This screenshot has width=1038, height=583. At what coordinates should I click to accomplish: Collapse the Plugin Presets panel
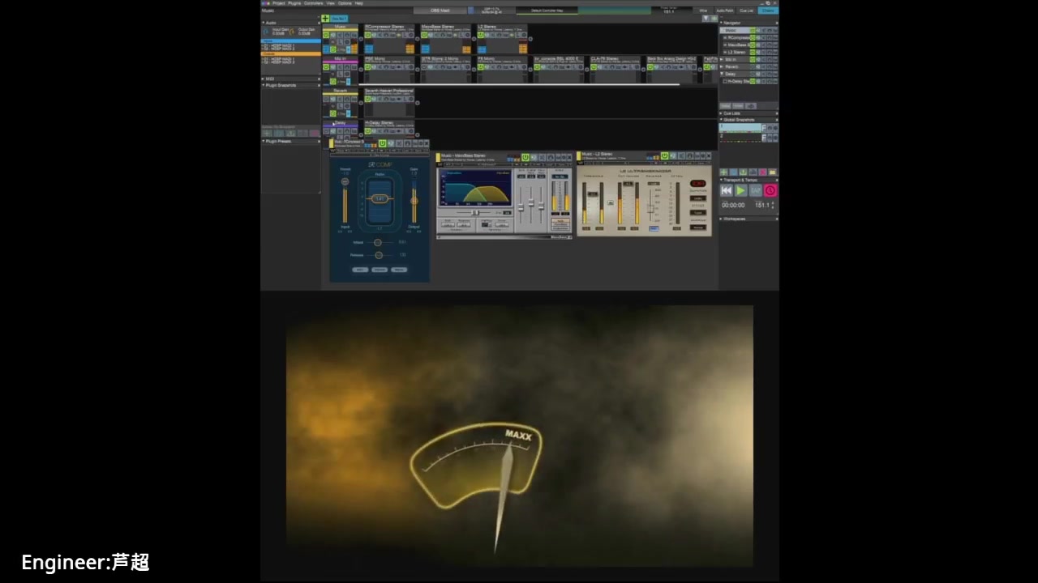coord(263,141)
